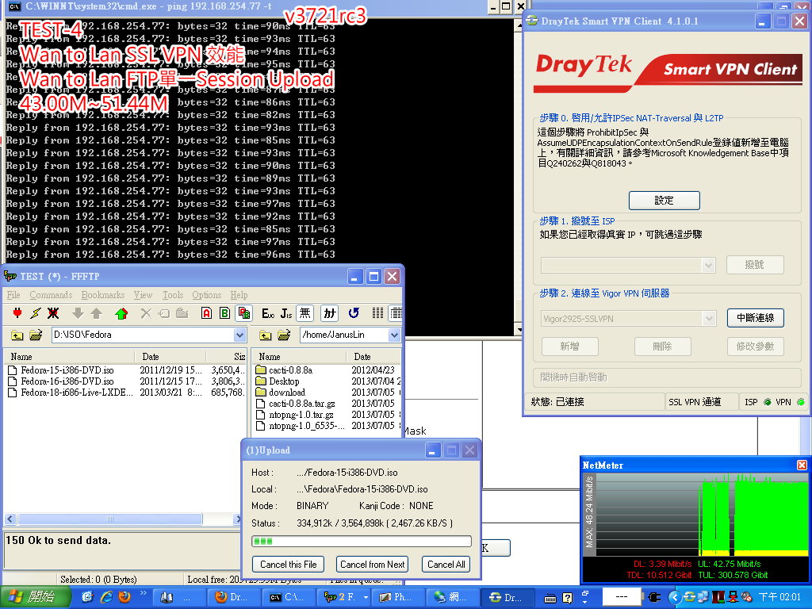Click the green Mirror Upload icon
The width and height of the screenshot is (812, 609).
click(121, 312)
